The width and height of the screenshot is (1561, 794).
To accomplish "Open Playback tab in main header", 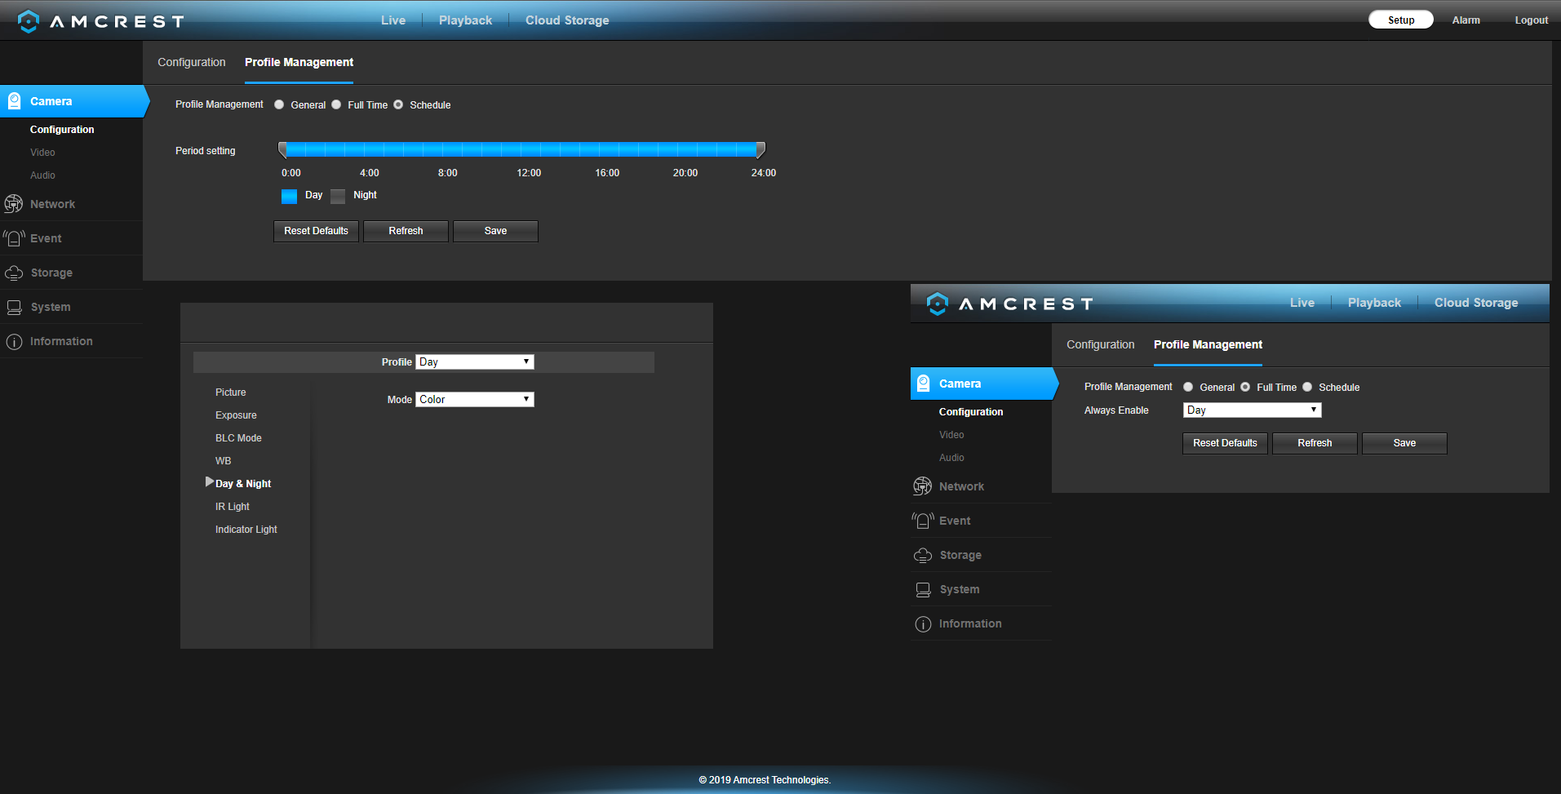I will pyautogui.click(x=465, y=20).
